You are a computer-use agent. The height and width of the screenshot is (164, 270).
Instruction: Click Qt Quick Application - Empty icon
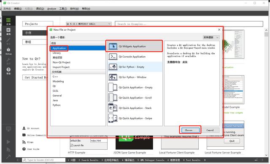pyautogui.click(x=113, y=87)
